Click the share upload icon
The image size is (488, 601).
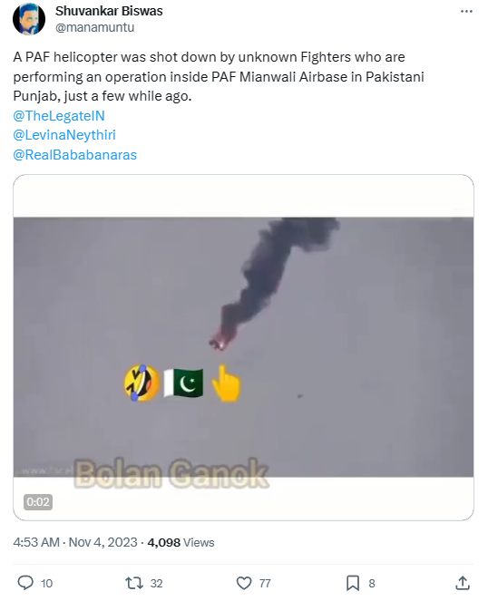click(x=463, y=583)
